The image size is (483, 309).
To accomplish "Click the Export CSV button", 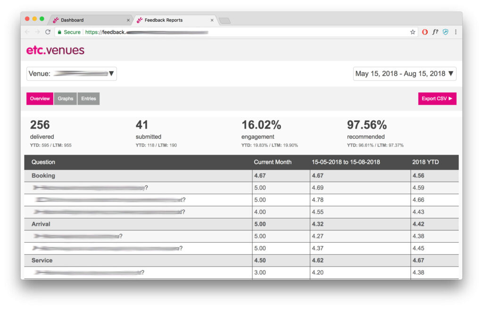I will [437, 98].
